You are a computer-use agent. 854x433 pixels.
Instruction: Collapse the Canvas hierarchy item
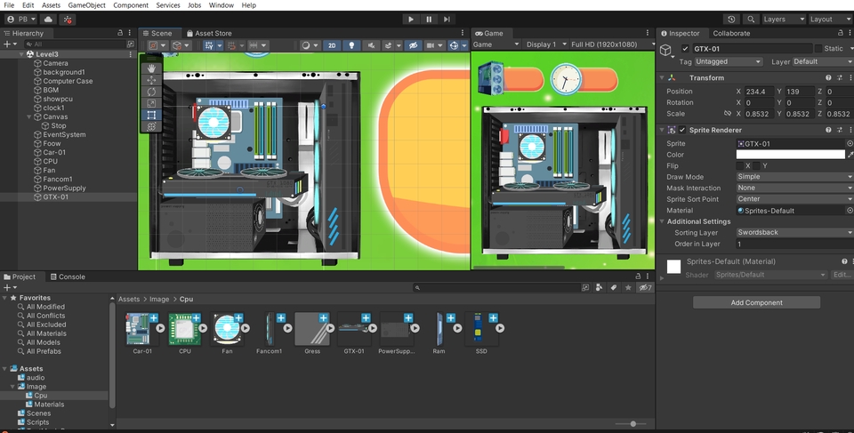pyautogui.click(x=28, y=116)
